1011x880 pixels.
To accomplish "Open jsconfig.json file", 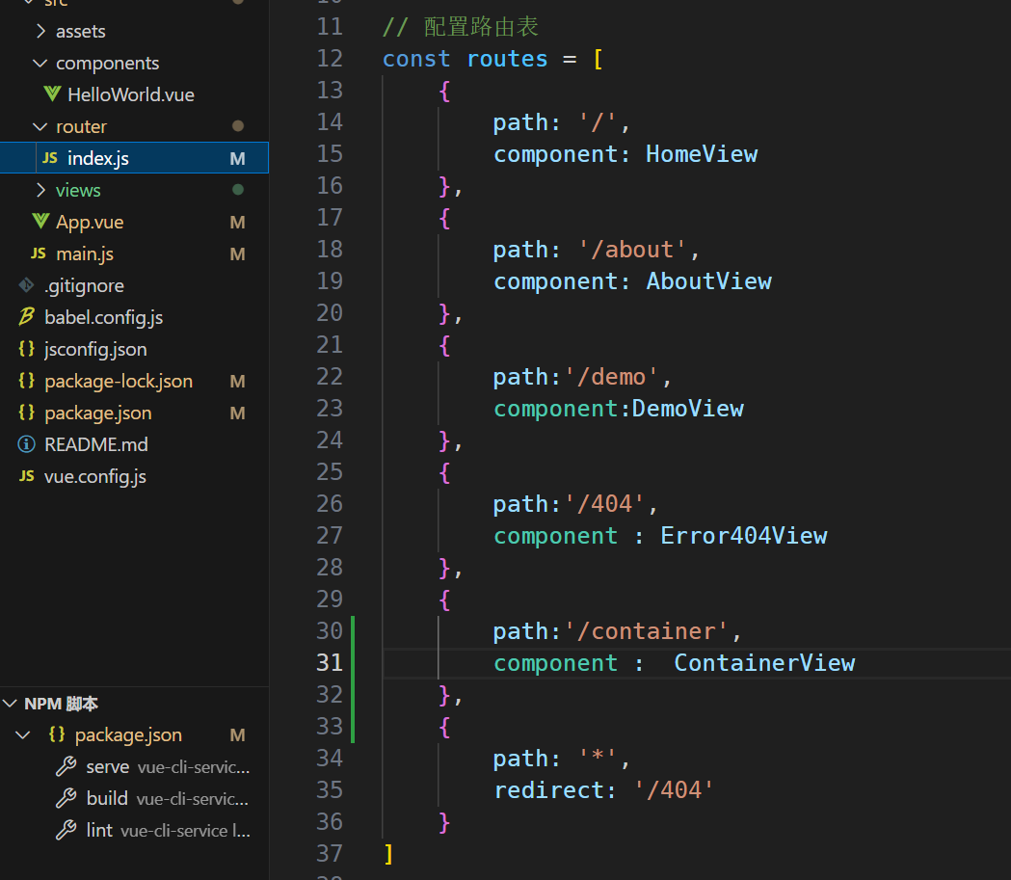I will tap(95, 350).
